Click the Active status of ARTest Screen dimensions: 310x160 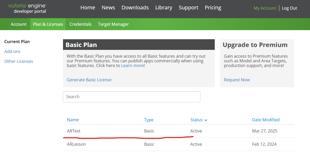point(196,131)
